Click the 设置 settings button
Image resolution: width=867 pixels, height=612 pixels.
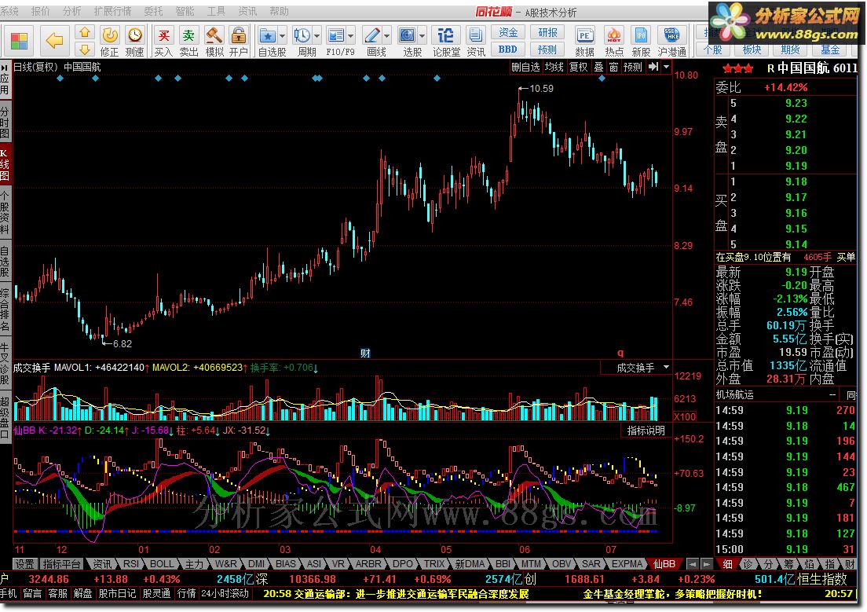24,564
